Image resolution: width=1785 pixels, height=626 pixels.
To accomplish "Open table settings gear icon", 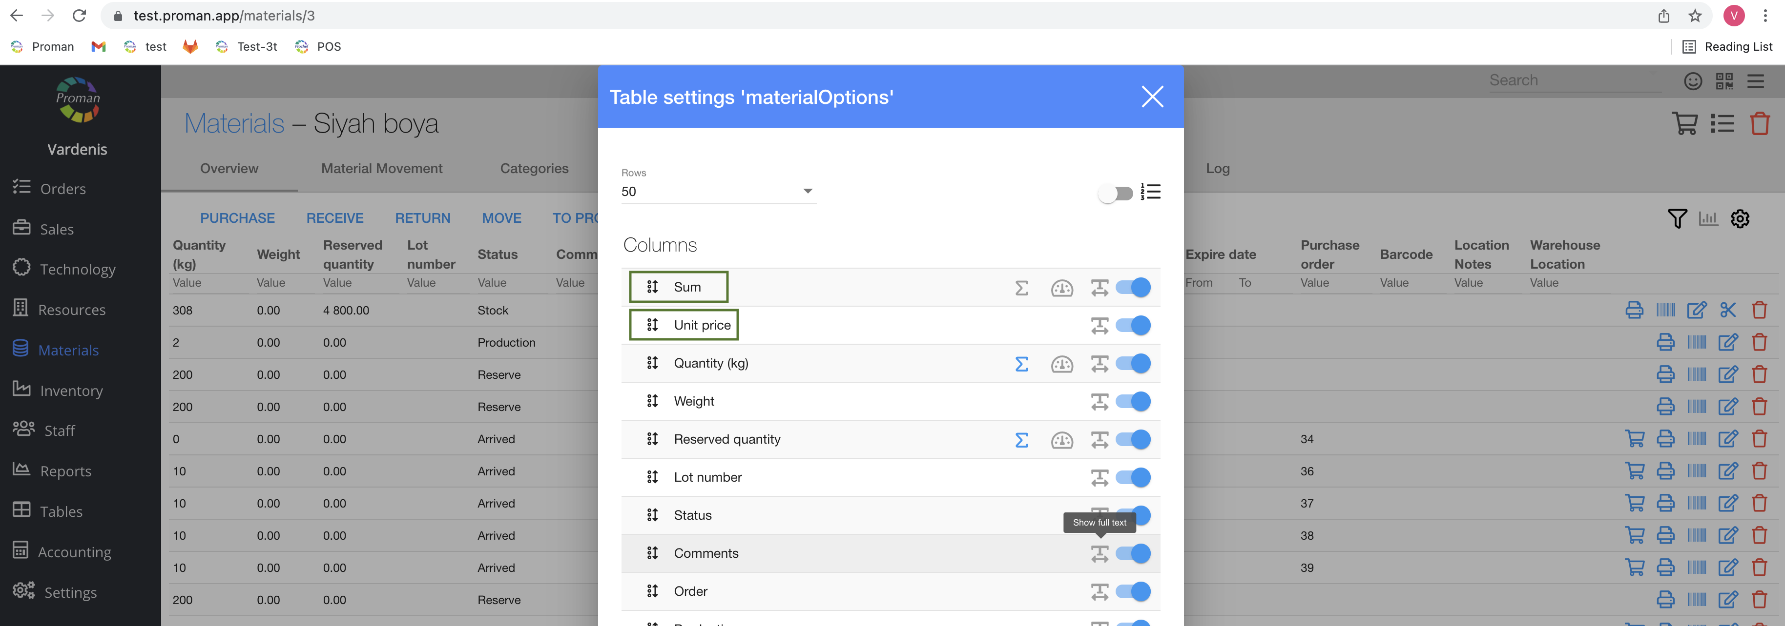I will pyautogui.click(x=1739, y=219).
